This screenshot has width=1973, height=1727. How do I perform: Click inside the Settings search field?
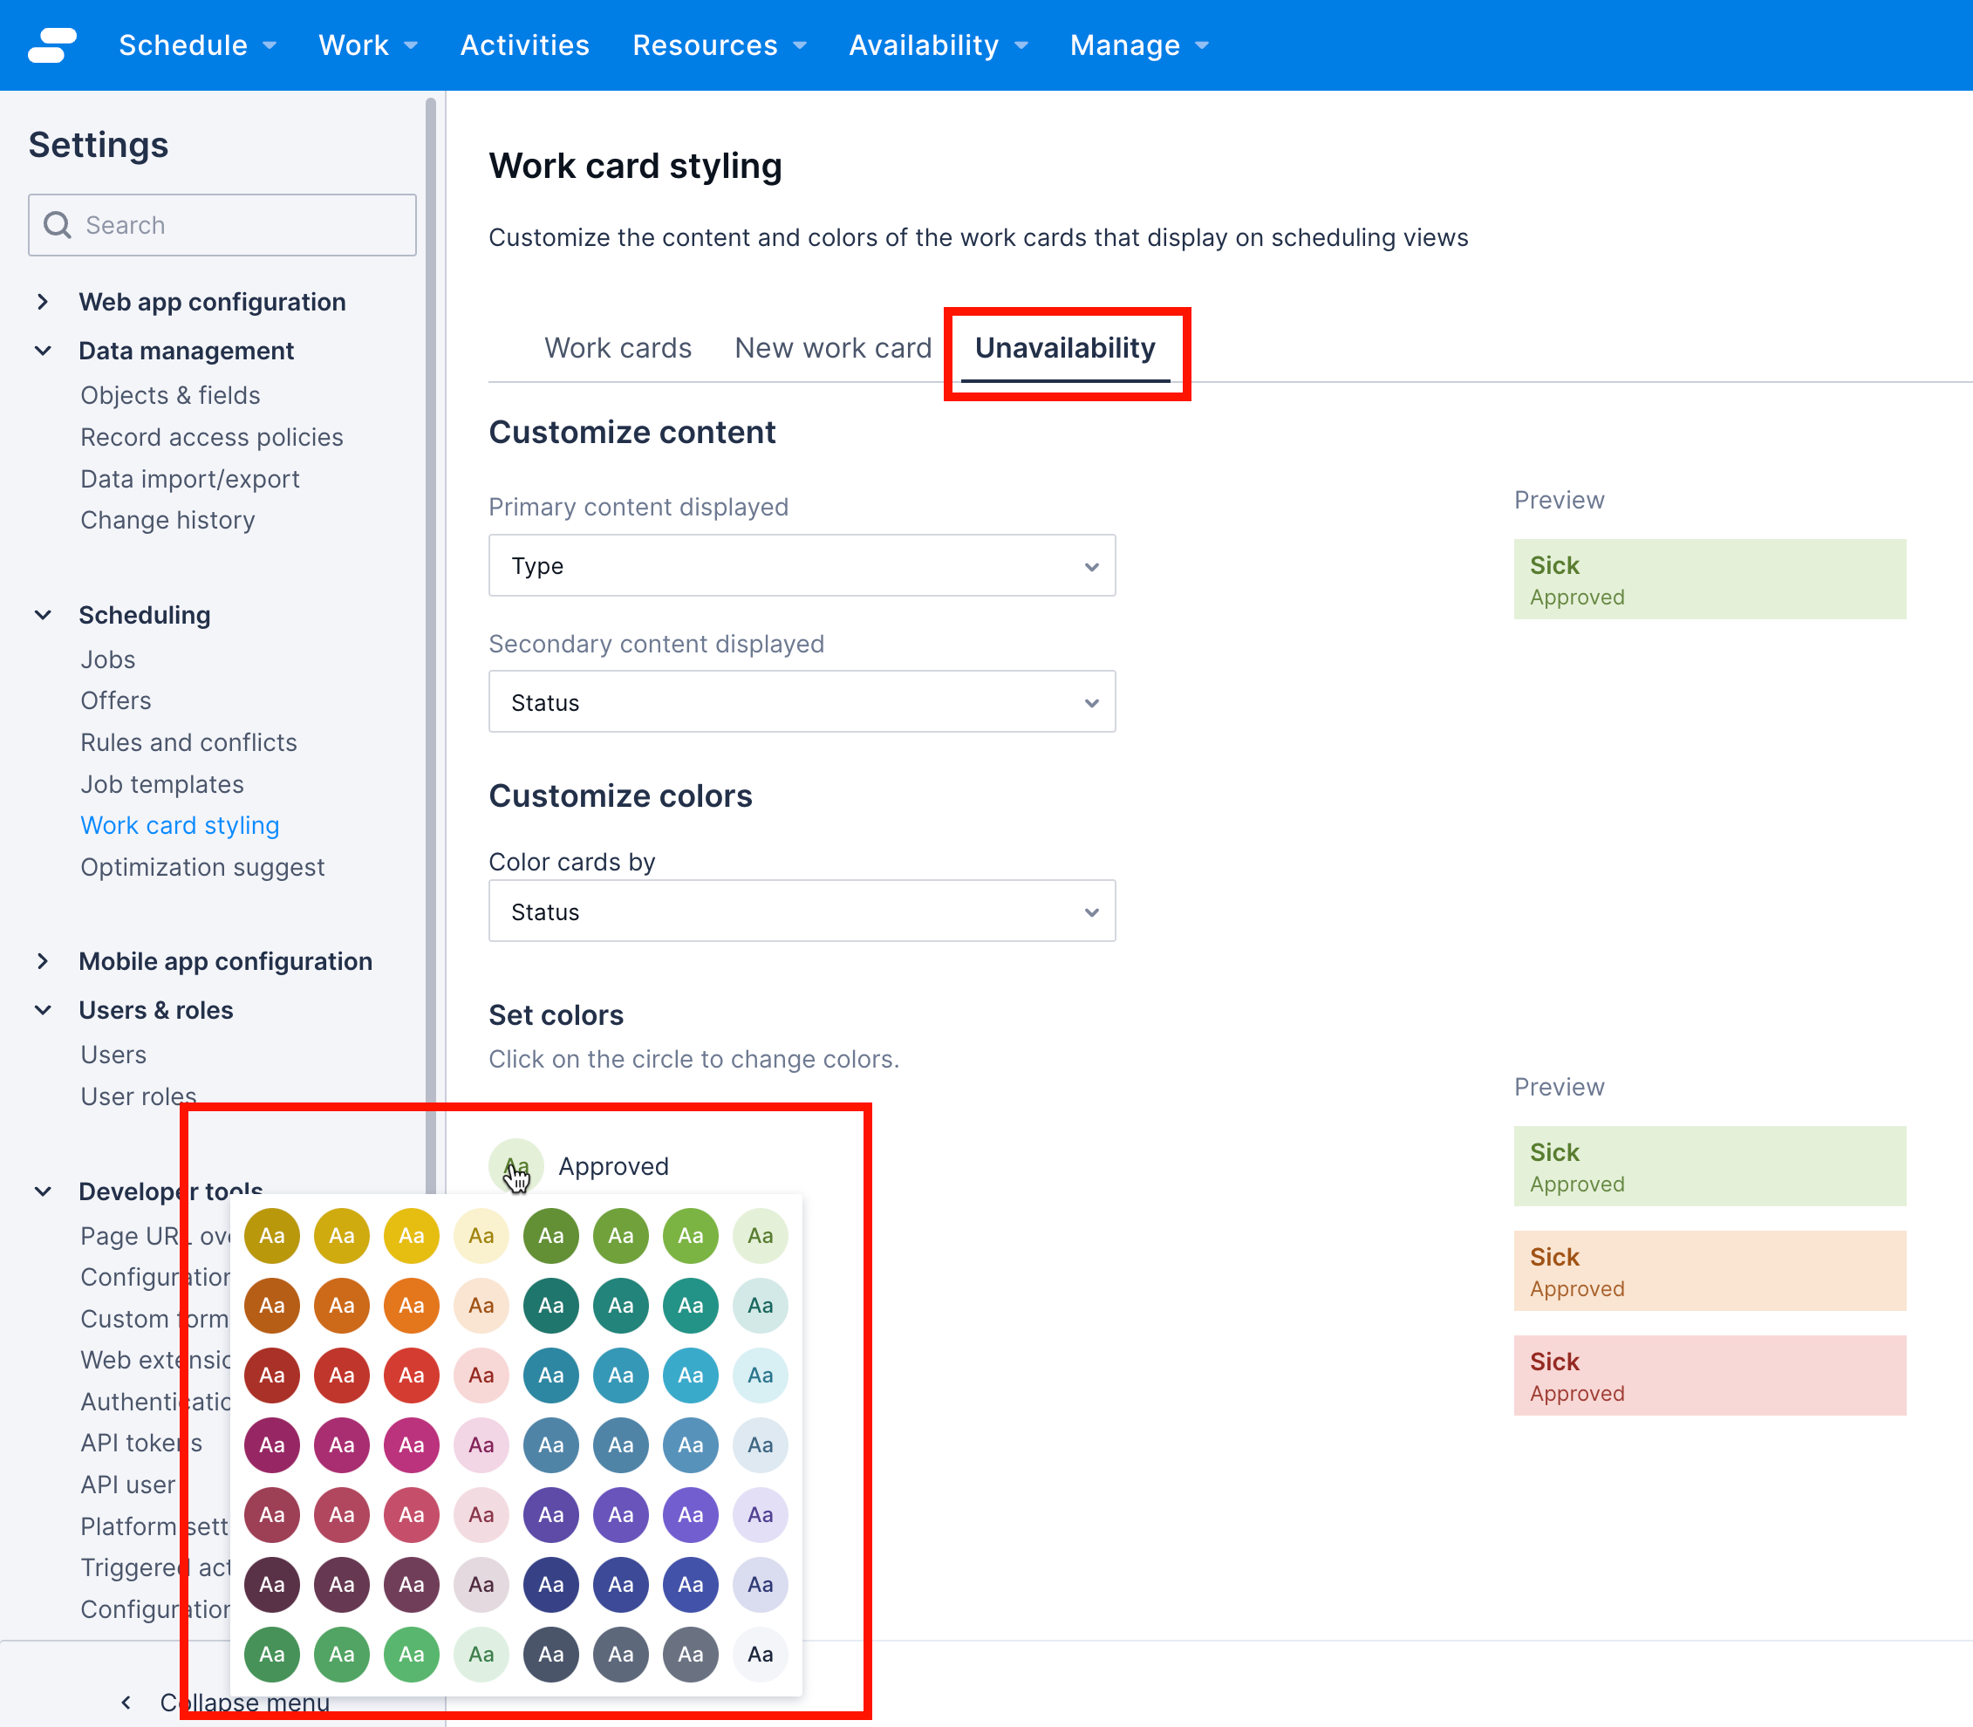coord(222,224)
